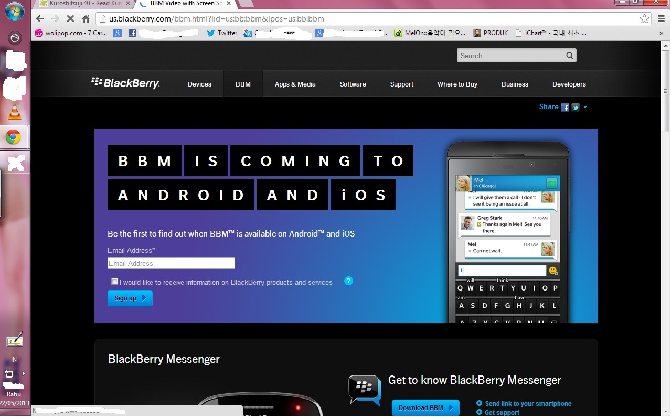Click the Share link text
Image resolution: width=671 pixels, height=419 pixels.
549,106
